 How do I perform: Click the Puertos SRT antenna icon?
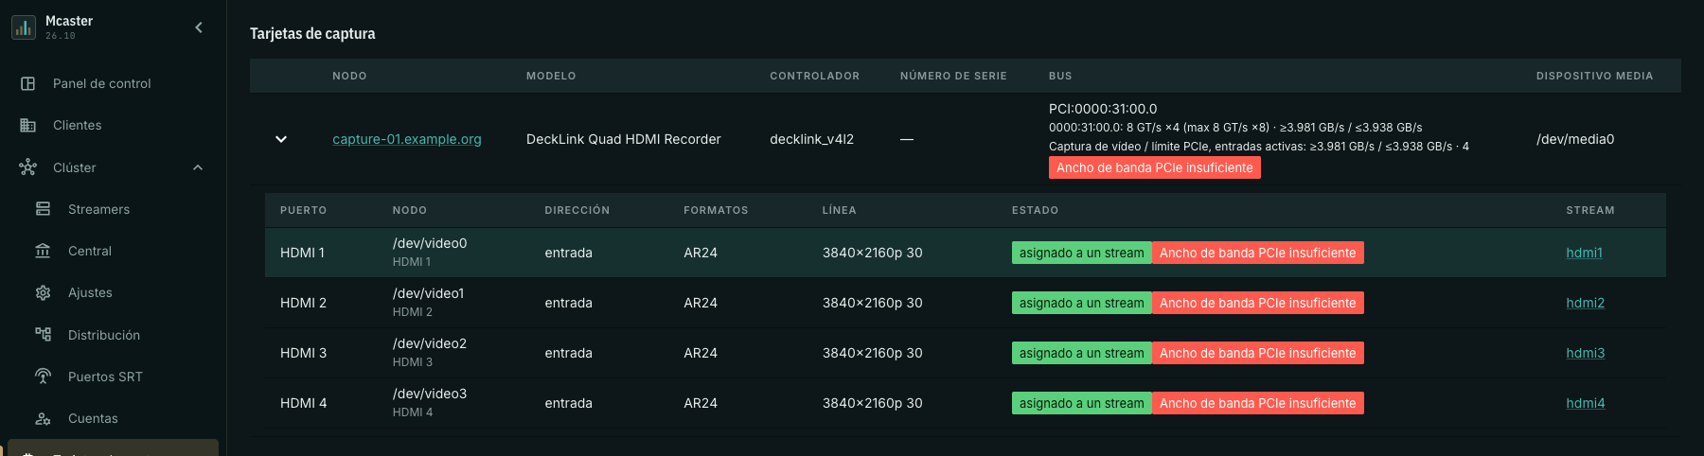(x=43, y=377)
